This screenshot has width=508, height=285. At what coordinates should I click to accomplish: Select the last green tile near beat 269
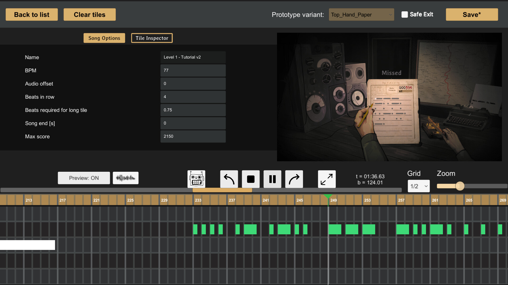500,229
